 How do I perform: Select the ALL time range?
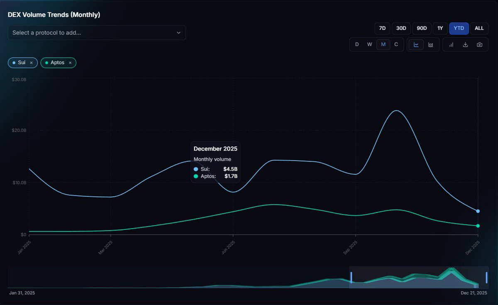[x=479, y=28]
